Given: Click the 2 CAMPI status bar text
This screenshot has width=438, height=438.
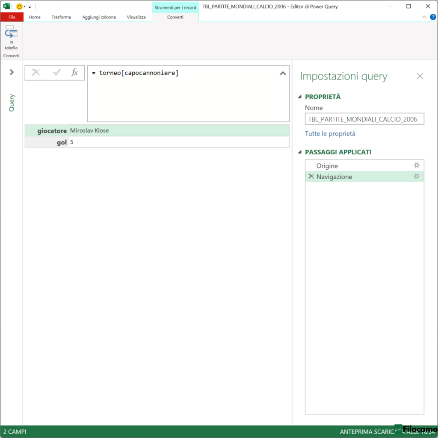Looking at the screenshot, I should tap(15, 432).
